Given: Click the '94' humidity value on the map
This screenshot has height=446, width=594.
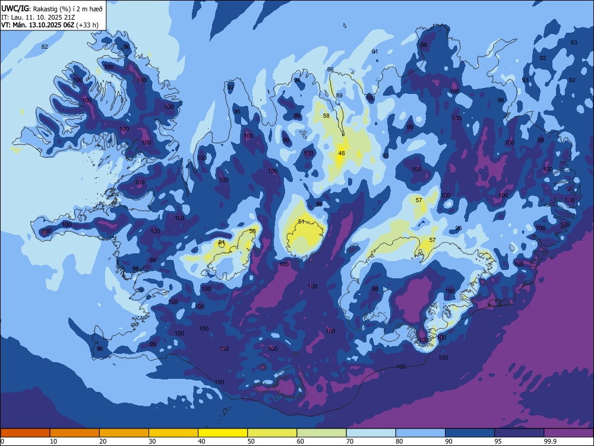Looking at the screenshot, I should coord(297,80).
